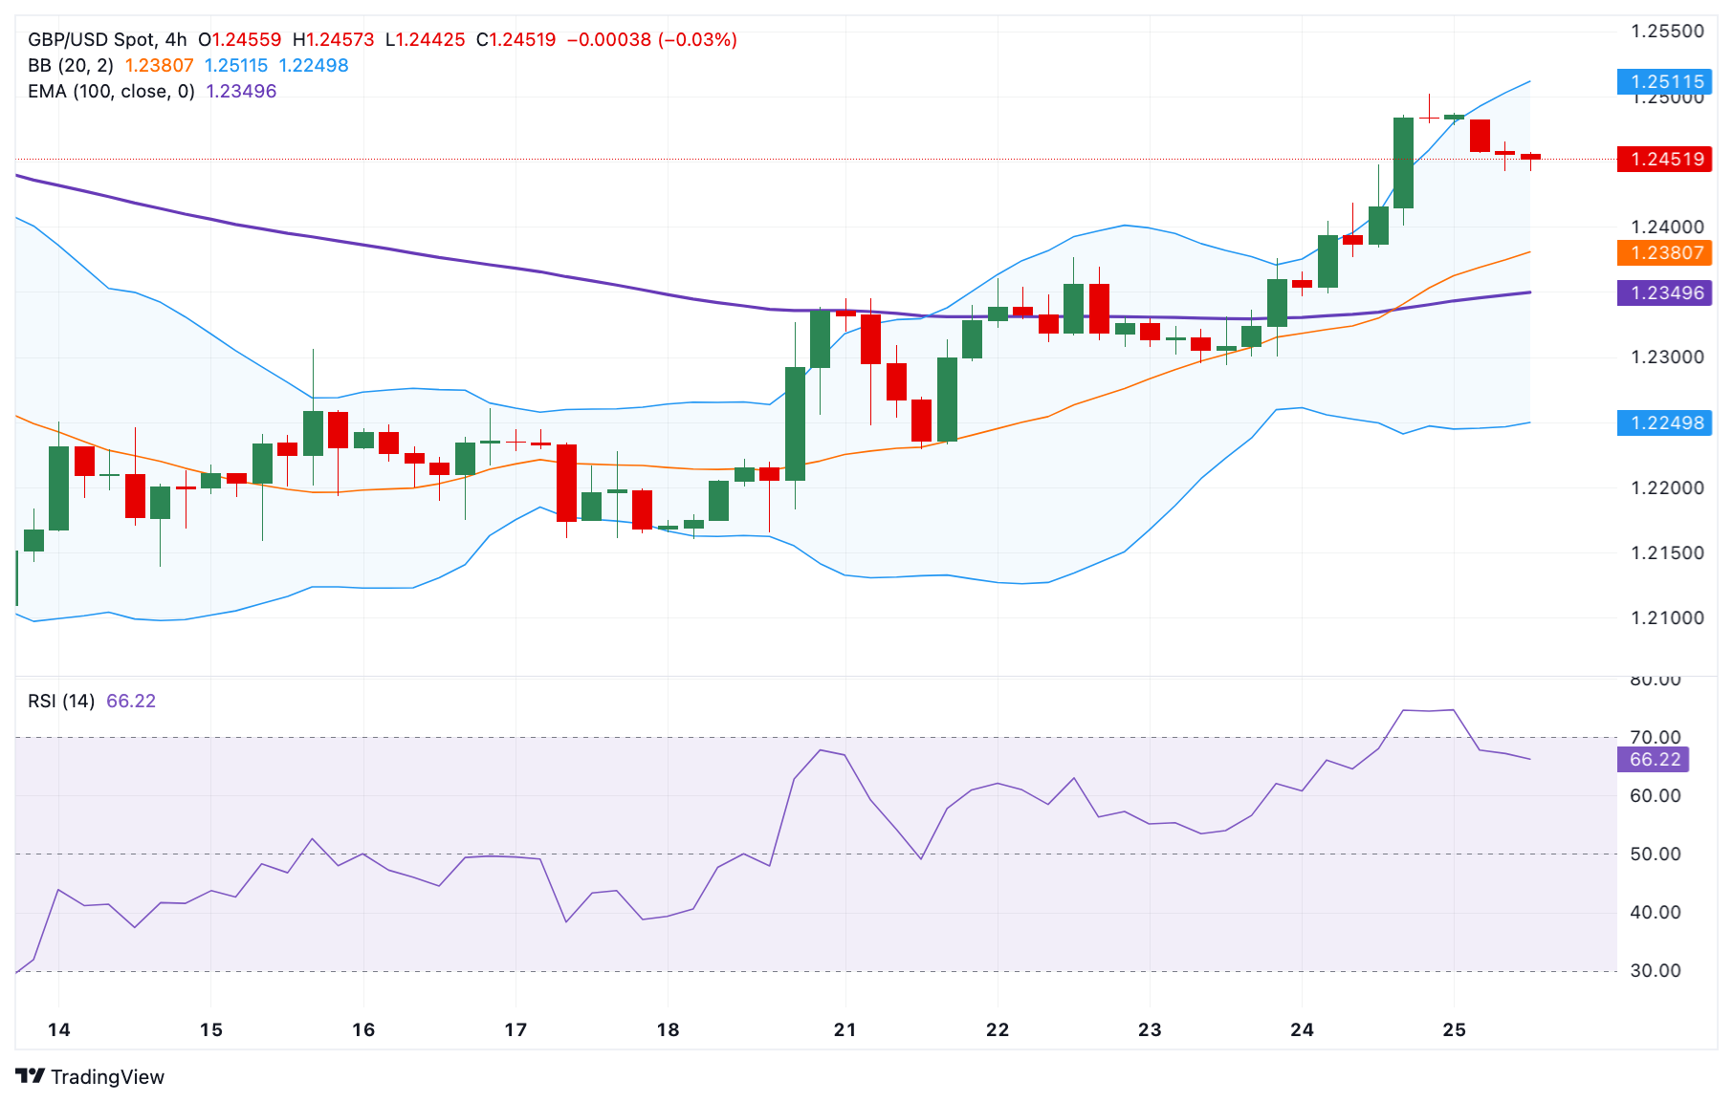Select date 18 on the time axis
The height and width of the screenshot is (1103, 1733).
668,1029
